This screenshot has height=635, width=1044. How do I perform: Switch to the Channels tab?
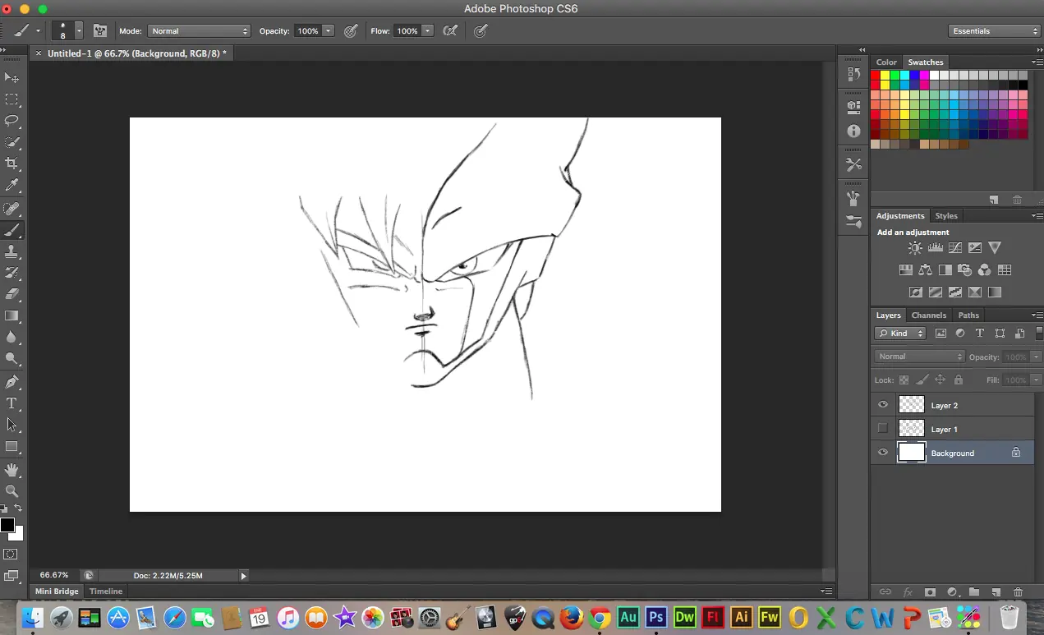point(929,315)
